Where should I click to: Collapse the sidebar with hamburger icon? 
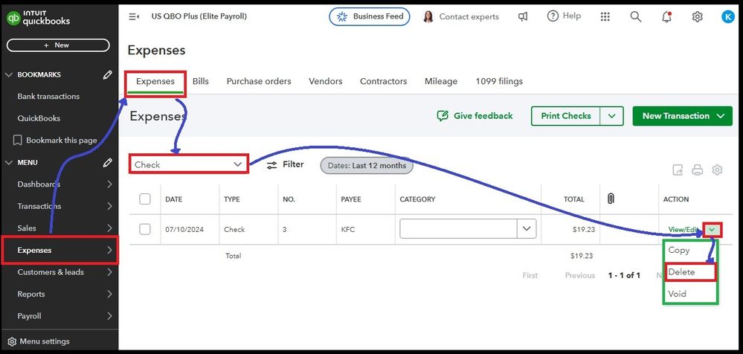click(134, 16)
